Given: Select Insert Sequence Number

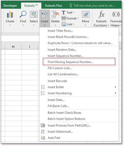Looking at the screenshot, I should point(79,56).
